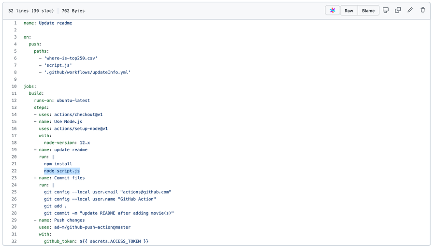
Task: Click git config user.email line
Action: [x=108, y=192]
